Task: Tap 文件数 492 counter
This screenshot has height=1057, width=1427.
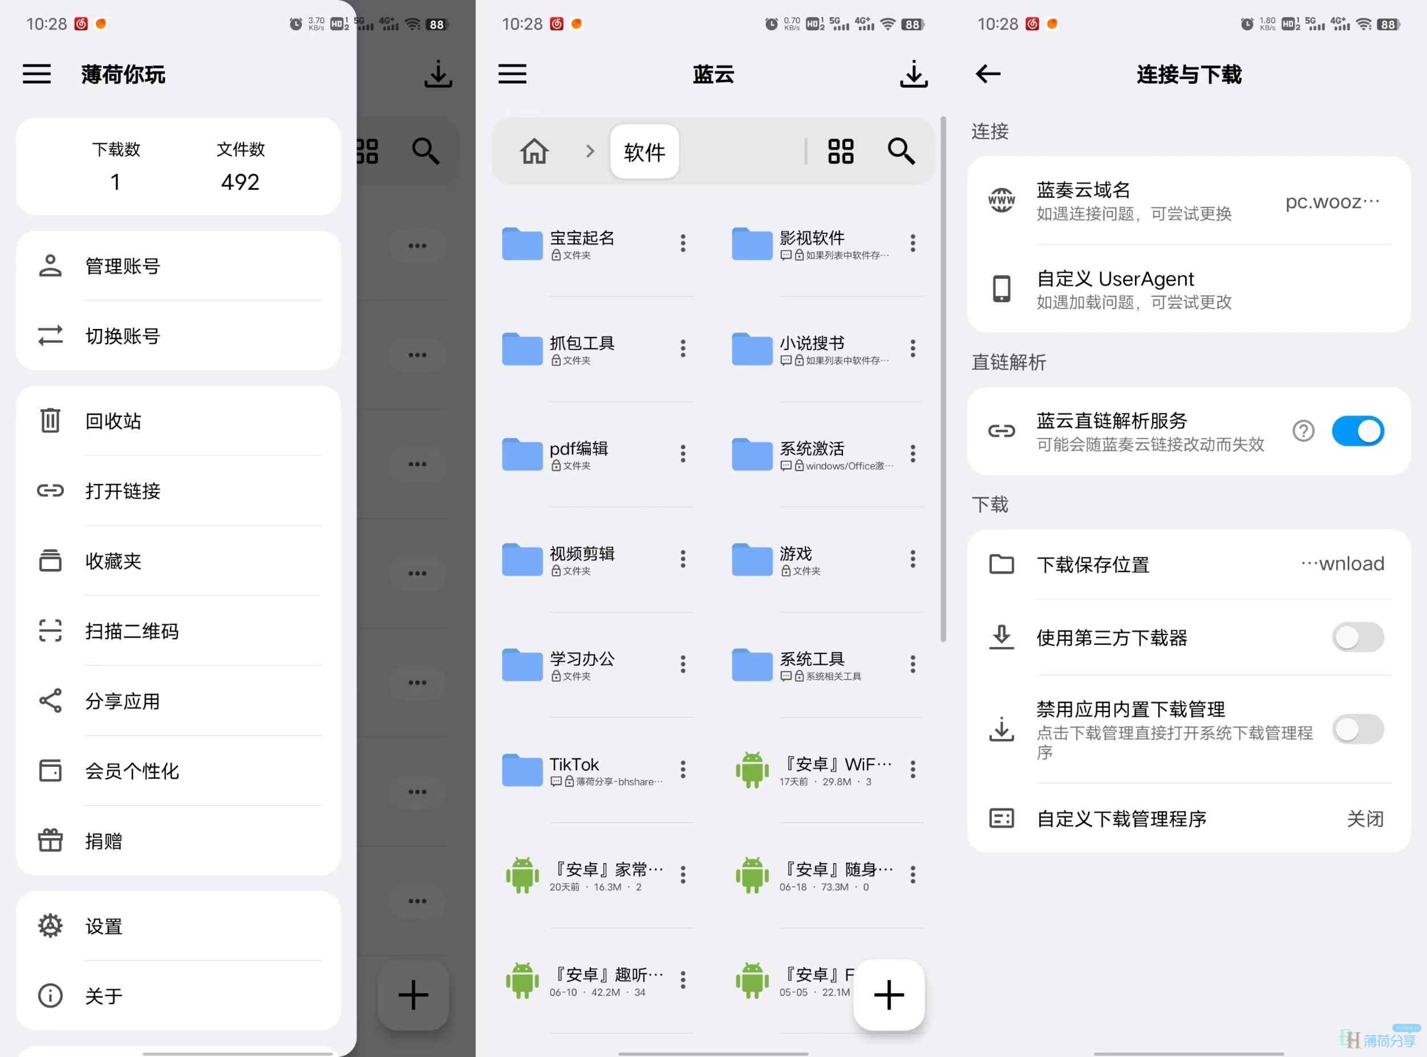Action: (241, 166)
